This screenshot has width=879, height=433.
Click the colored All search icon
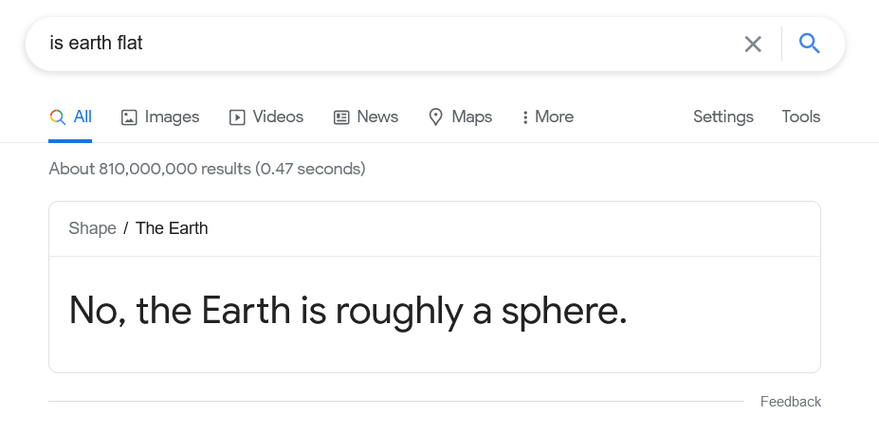coord(57,117)
